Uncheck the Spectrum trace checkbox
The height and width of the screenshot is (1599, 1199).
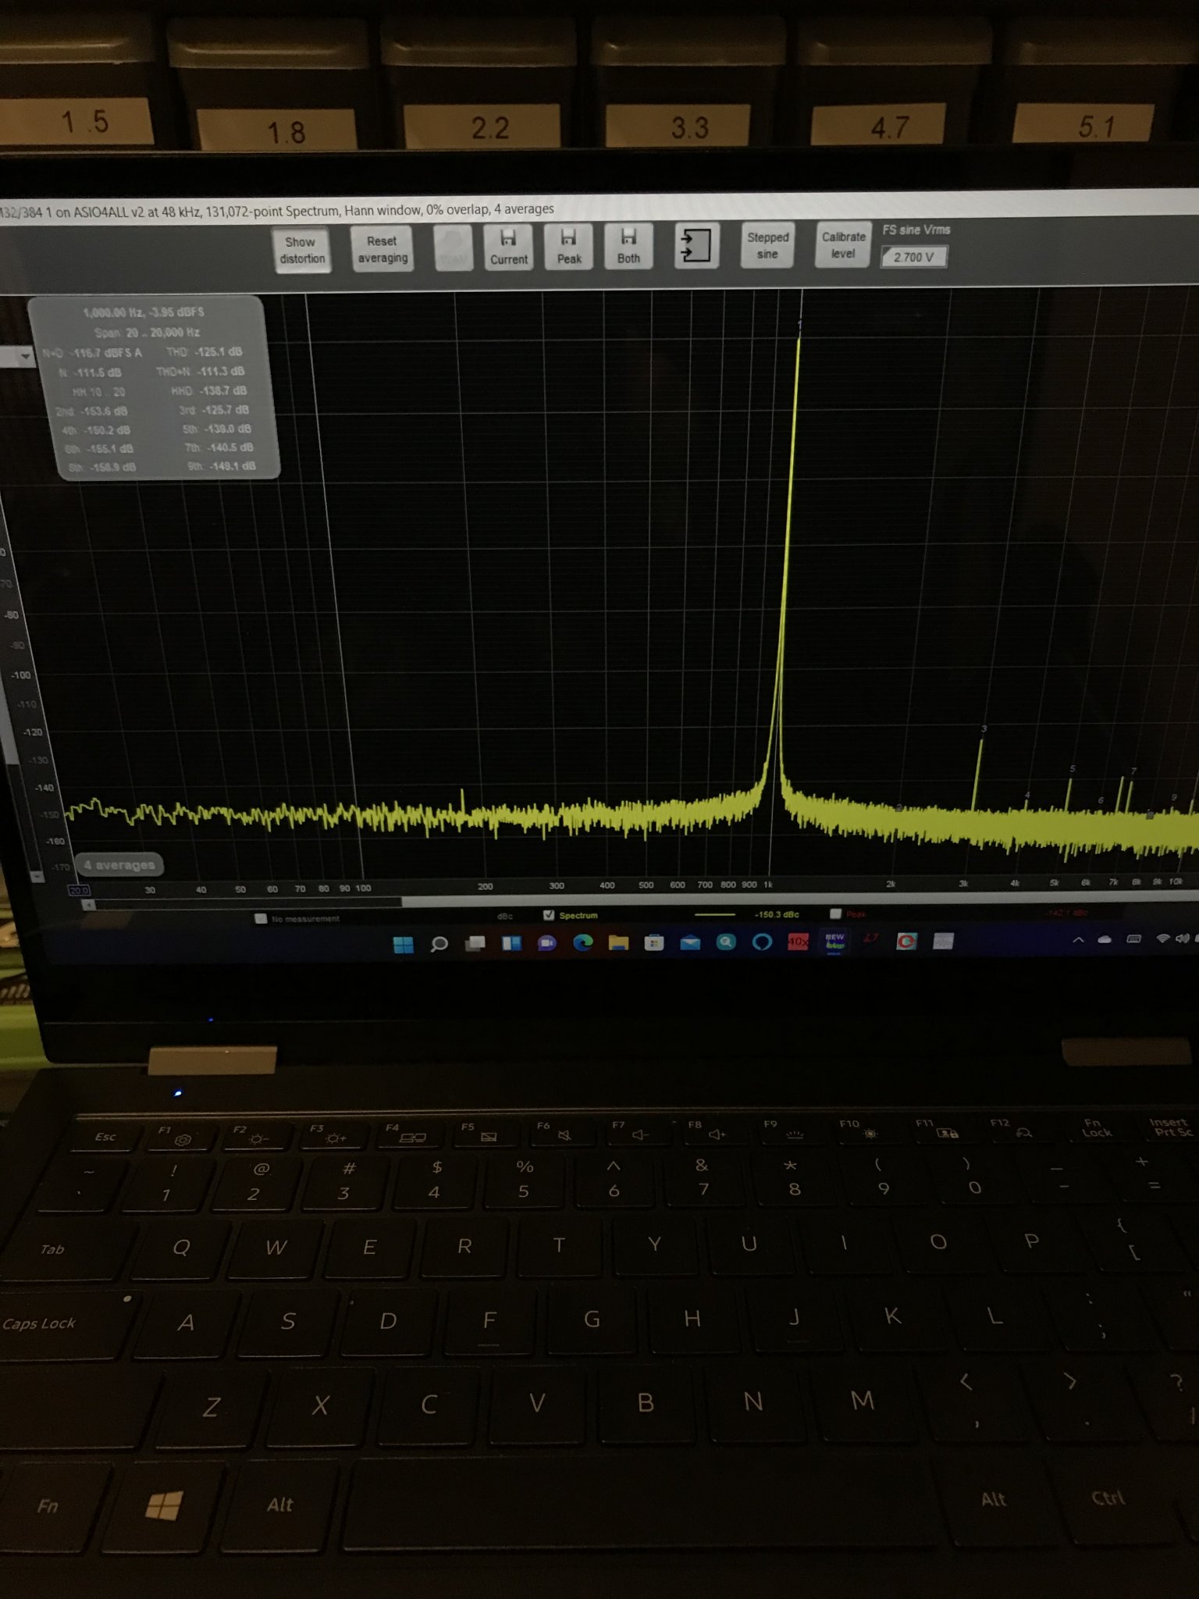coord(549,915)
